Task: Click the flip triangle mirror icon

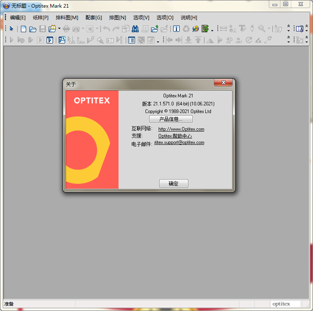Action: [210, 41]
